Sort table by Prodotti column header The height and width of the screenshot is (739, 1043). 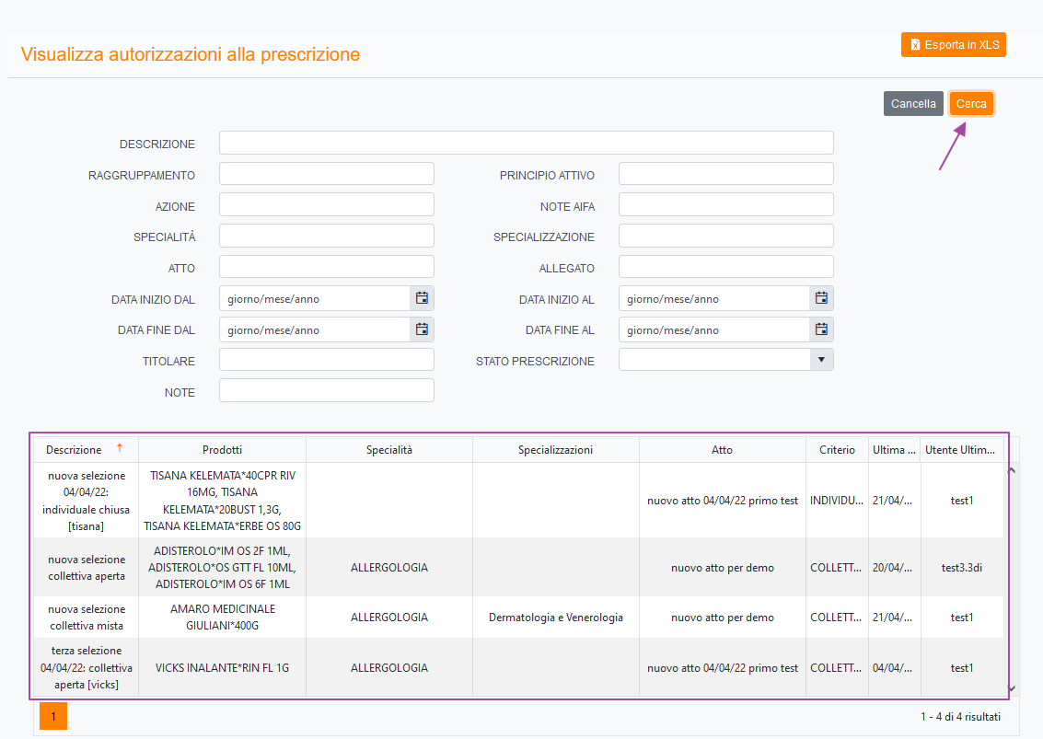coord(222,450)
